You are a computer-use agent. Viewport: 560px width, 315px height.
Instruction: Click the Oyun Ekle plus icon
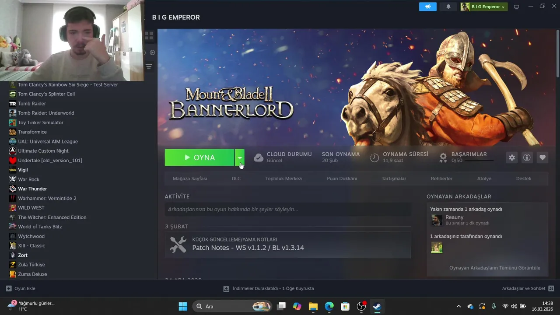(9, 288)
